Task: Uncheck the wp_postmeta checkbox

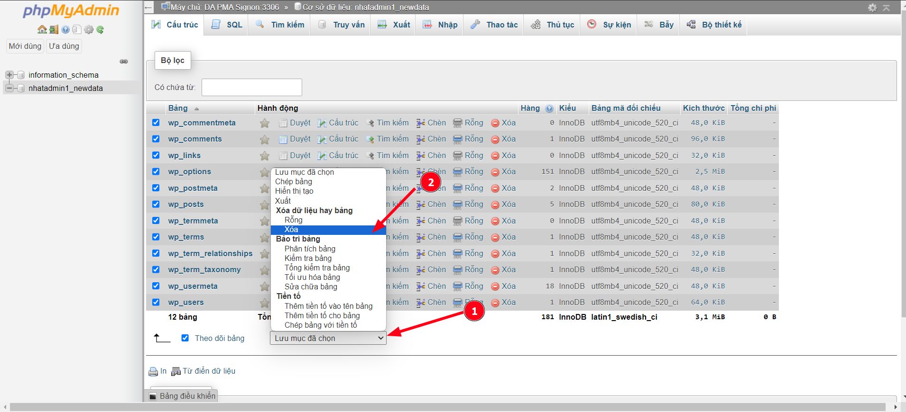Action: pyautogui.click(x=156, y=188)
